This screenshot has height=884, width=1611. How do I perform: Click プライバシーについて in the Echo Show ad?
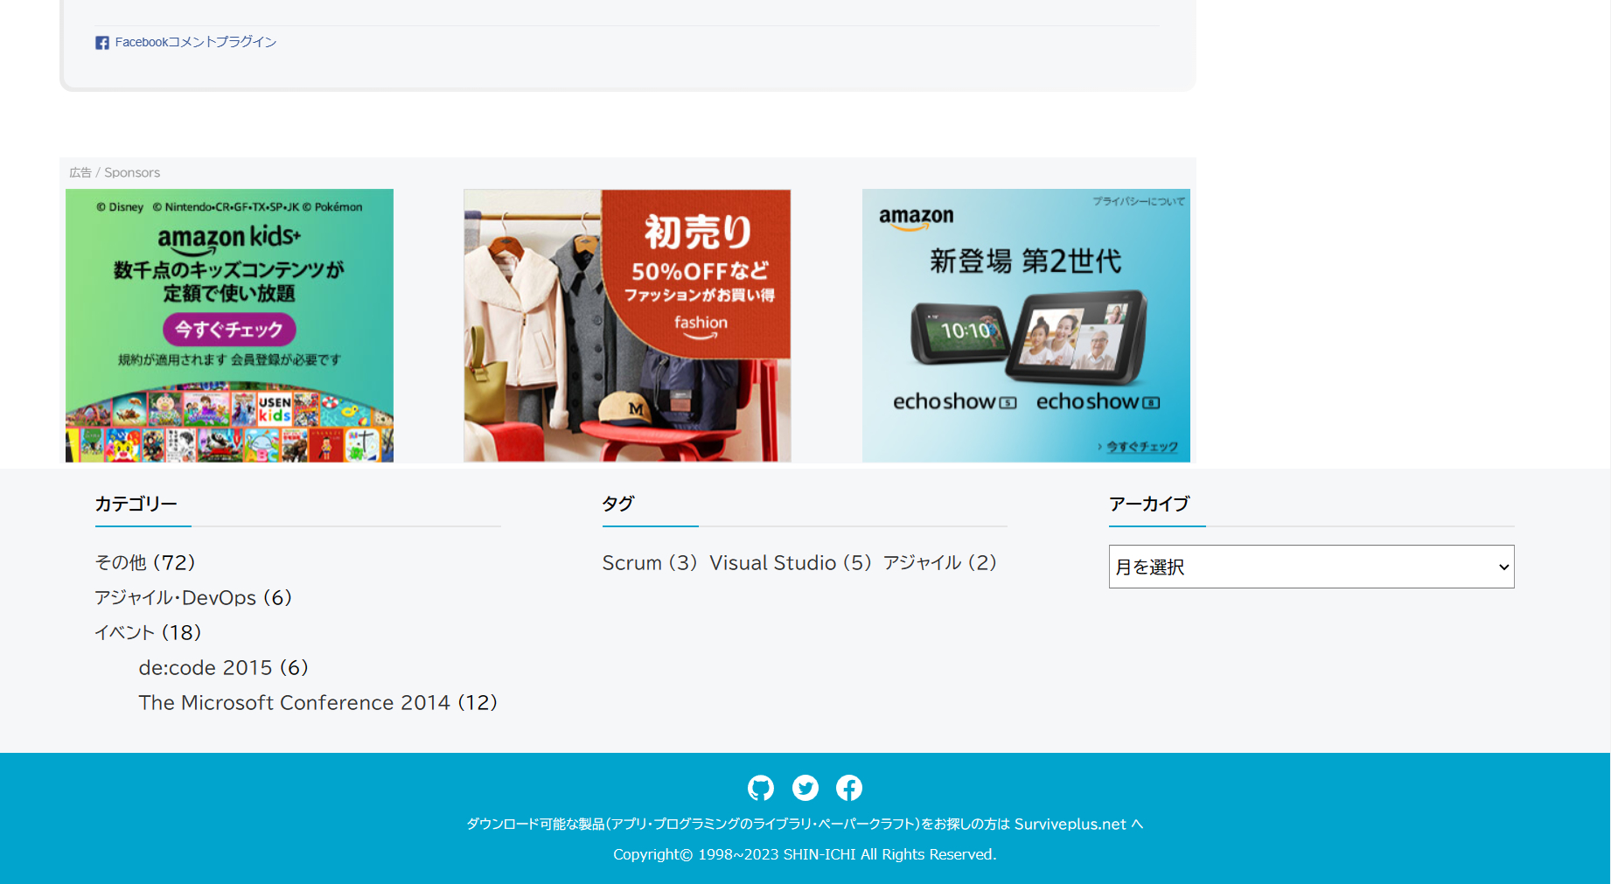click(1139, 201)
